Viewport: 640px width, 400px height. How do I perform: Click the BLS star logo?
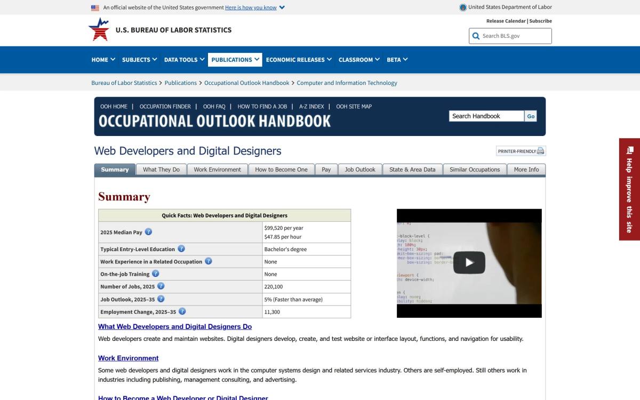click(x=99, y=29)
